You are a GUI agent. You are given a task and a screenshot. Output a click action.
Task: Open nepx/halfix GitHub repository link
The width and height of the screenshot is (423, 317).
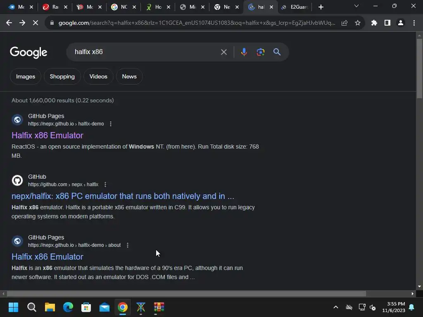pyautogui.click(x=123, y=196)
